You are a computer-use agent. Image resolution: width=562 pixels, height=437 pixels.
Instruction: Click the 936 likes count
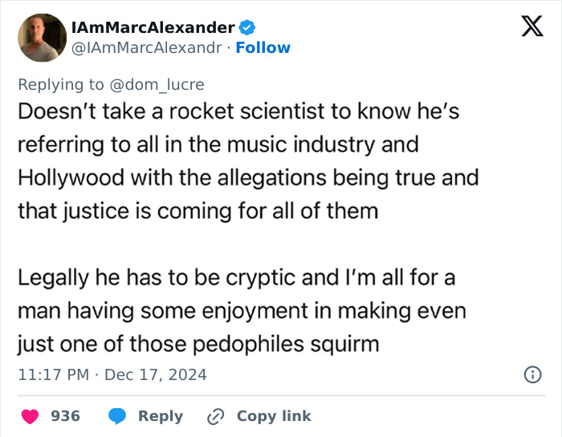[x=65, y=416]
